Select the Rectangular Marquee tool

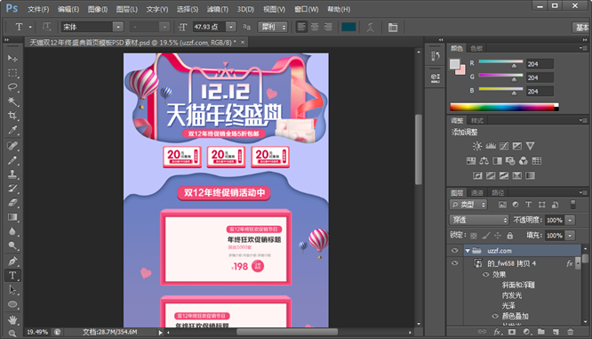(x=12, y=73)
